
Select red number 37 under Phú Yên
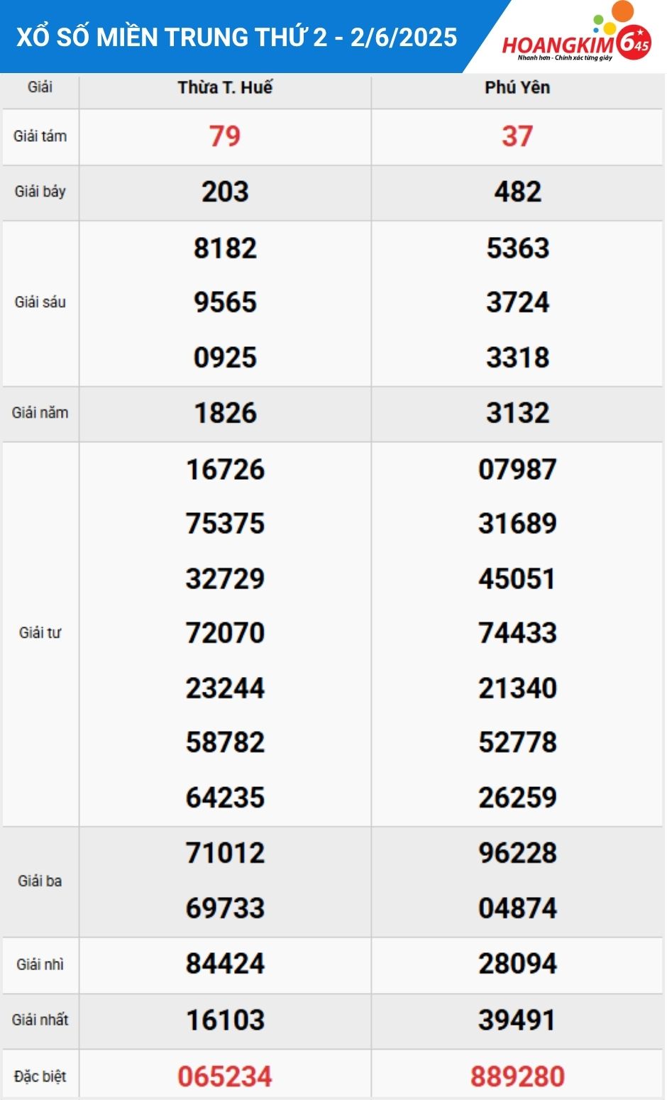click(x=517, y=136)
